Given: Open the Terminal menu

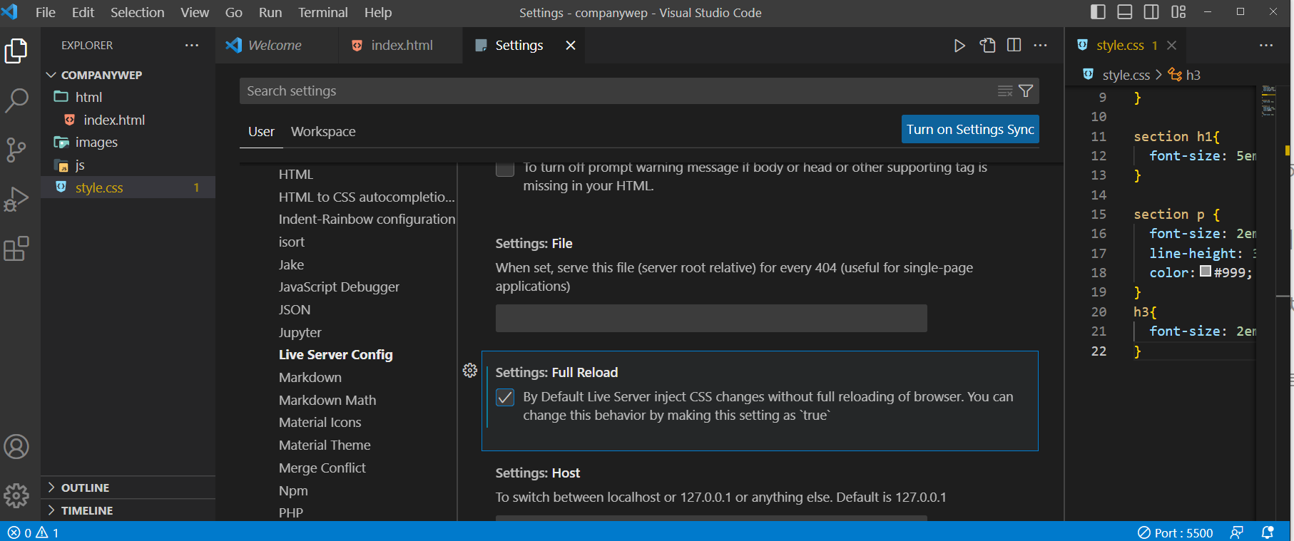Looking at the screenshot, I should pos(322,12).
